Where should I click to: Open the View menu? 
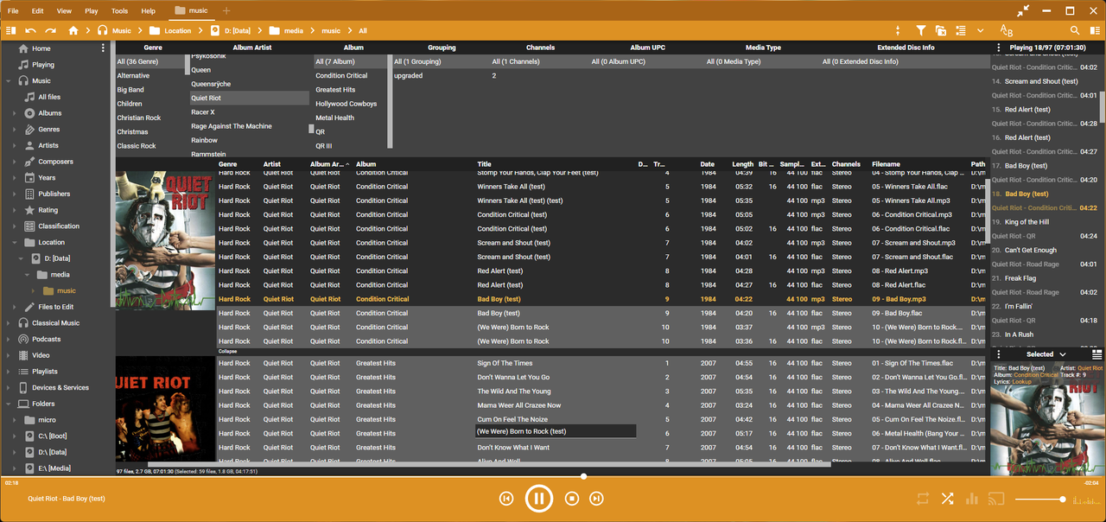click(x=64, y=11)
